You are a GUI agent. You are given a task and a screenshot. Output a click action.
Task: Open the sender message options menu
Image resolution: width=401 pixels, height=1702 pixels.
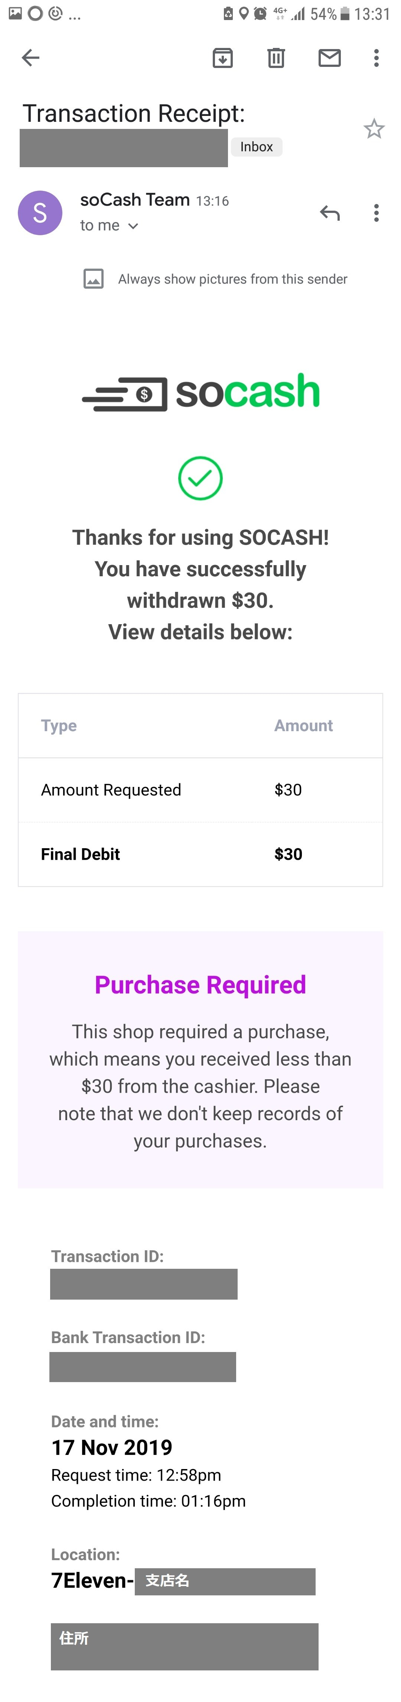376,213
